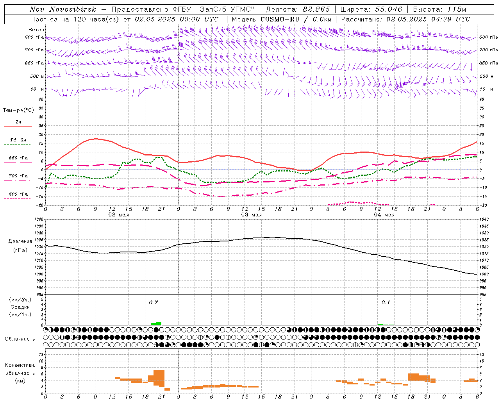Click the Тем-ра(°C) axis label

point(18,111)
